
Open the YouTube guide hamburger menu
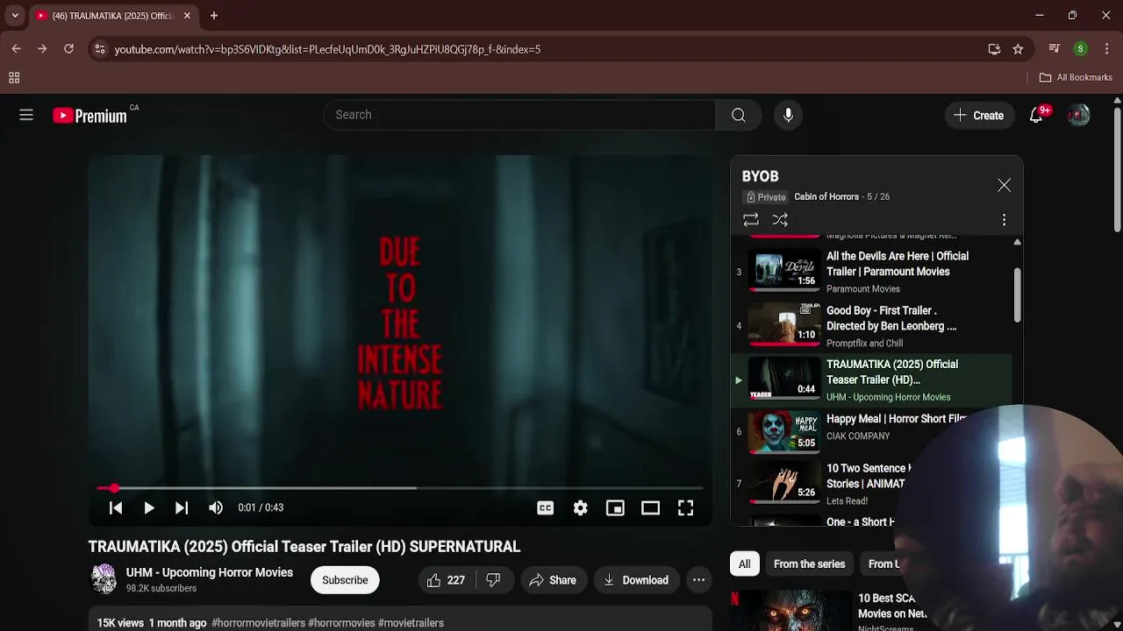pyautogui.click(x=26, y=115)
